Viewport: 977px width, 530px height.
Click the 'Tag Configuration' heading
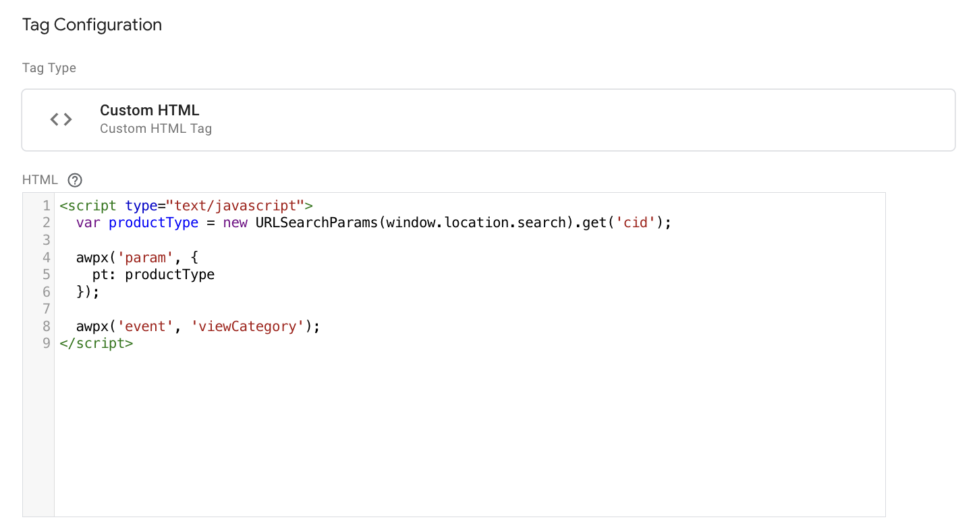92,25
